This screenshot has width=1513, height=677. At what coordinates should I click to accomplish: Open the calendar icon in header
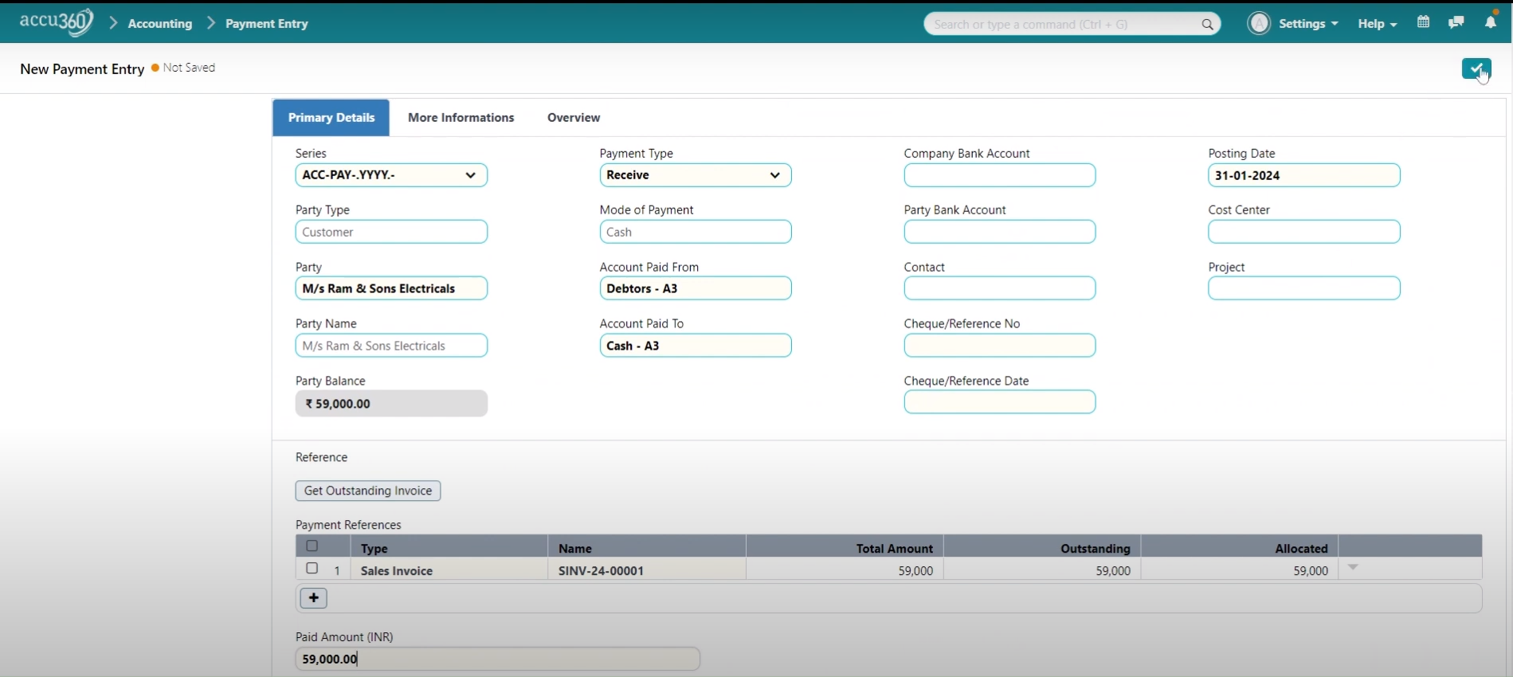(1423, 22)
